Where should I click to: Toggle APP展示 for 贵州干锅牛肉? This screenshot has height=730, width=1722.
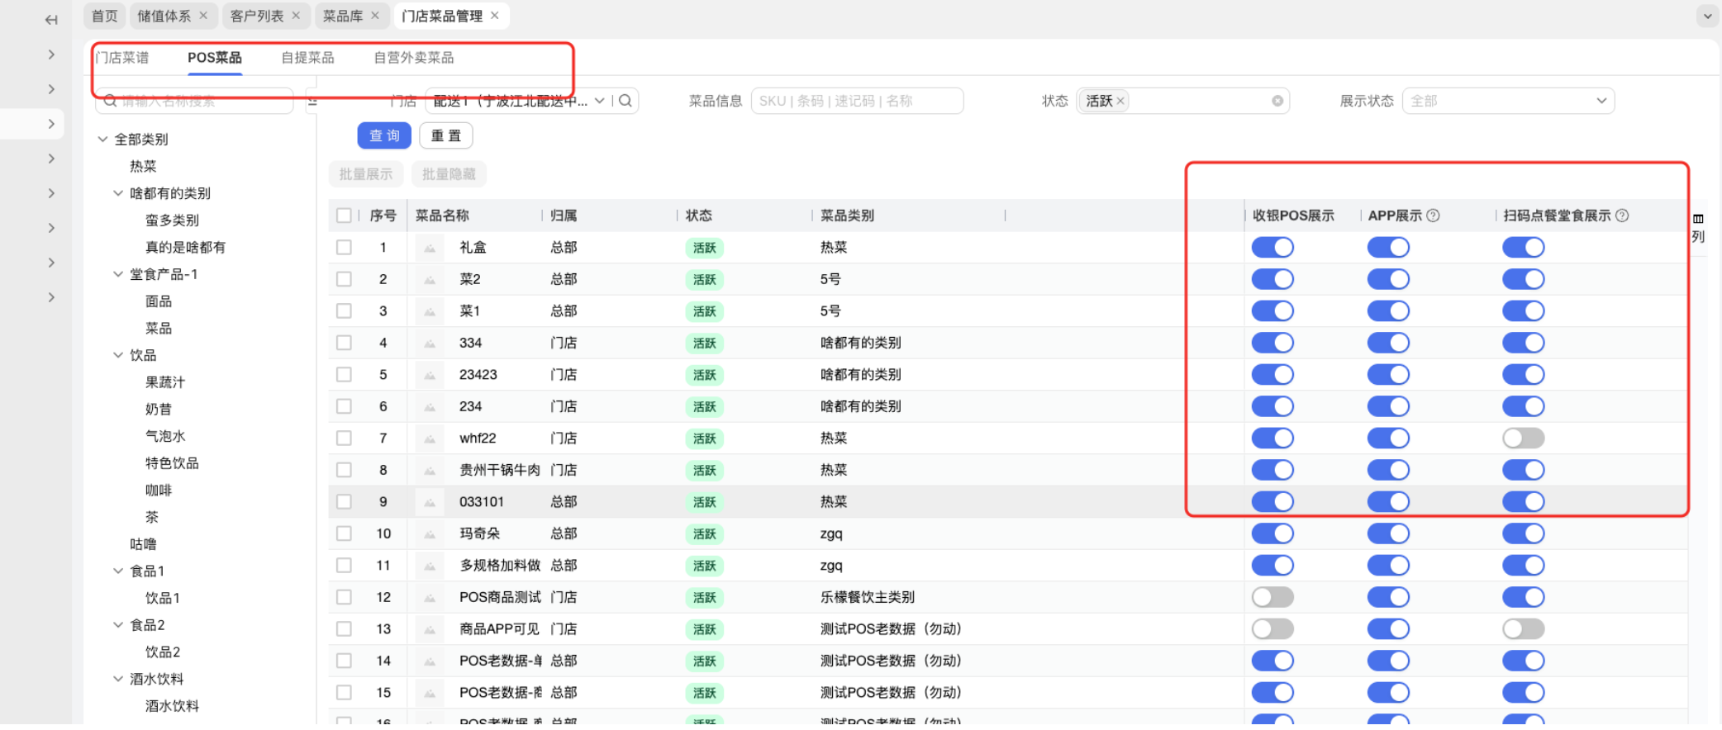tap(1388, 470)
